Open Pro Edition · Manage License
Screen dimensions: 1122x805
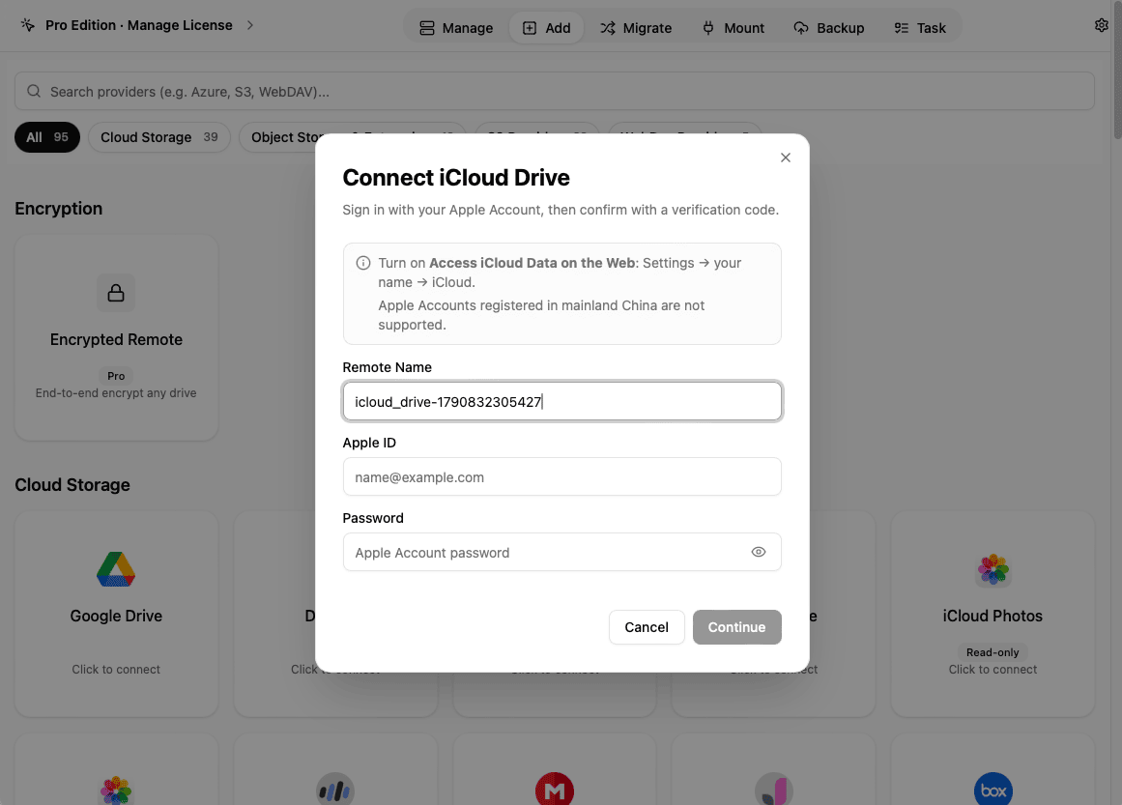click(x=139, y=25)
